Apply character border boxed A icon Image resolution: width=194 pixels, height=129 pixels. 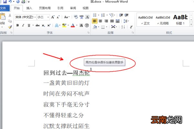pyautogui.click(x=87, y=17)
